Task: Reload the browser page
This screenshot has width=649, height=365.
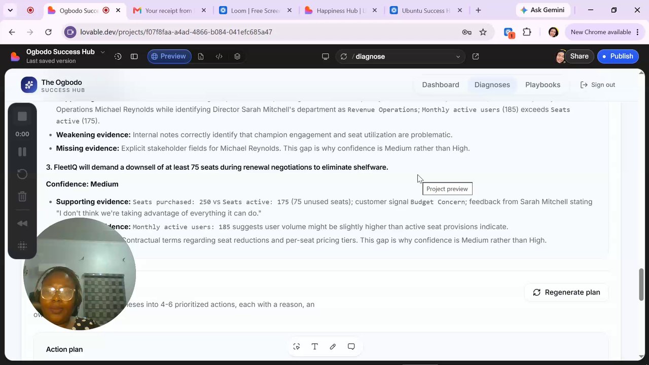Action: (48, 32)
